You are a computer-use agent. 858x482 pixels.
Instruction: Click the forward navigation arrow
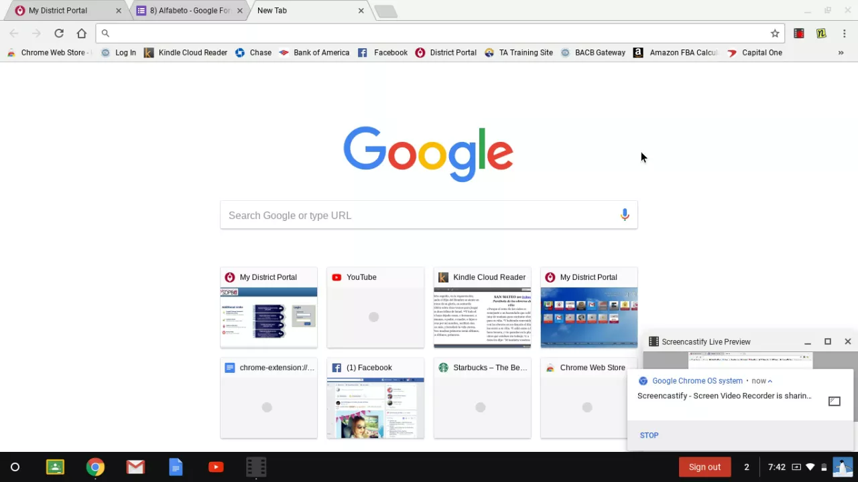pos(36,33)
